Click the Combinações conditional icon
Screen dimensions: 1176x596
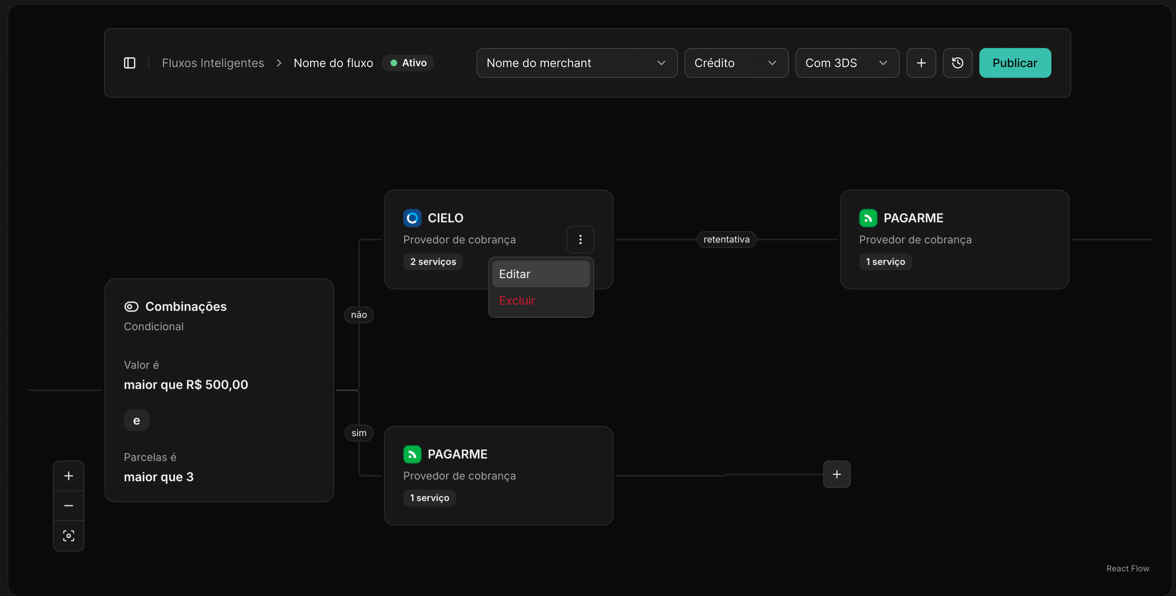[x=131, y=307]
